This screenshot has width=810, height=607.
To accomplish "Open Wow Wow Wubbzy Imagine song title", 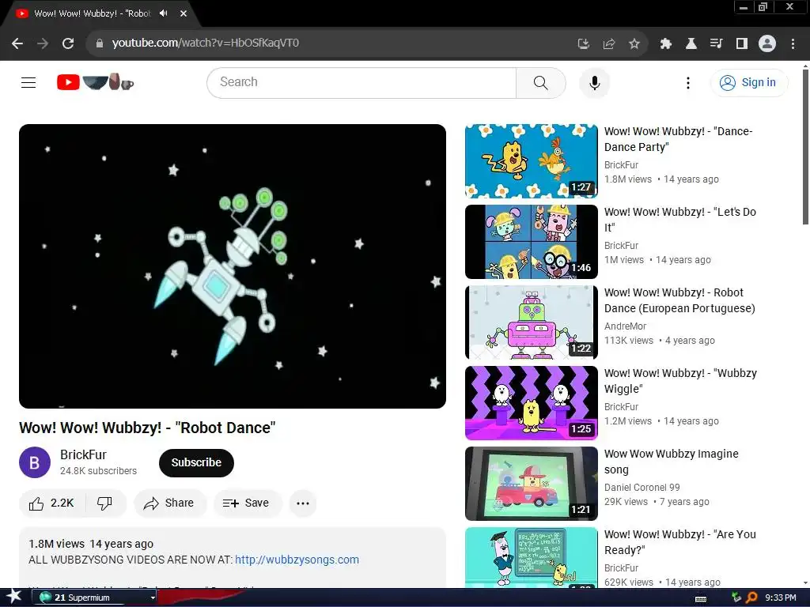I will coord(672,462).
